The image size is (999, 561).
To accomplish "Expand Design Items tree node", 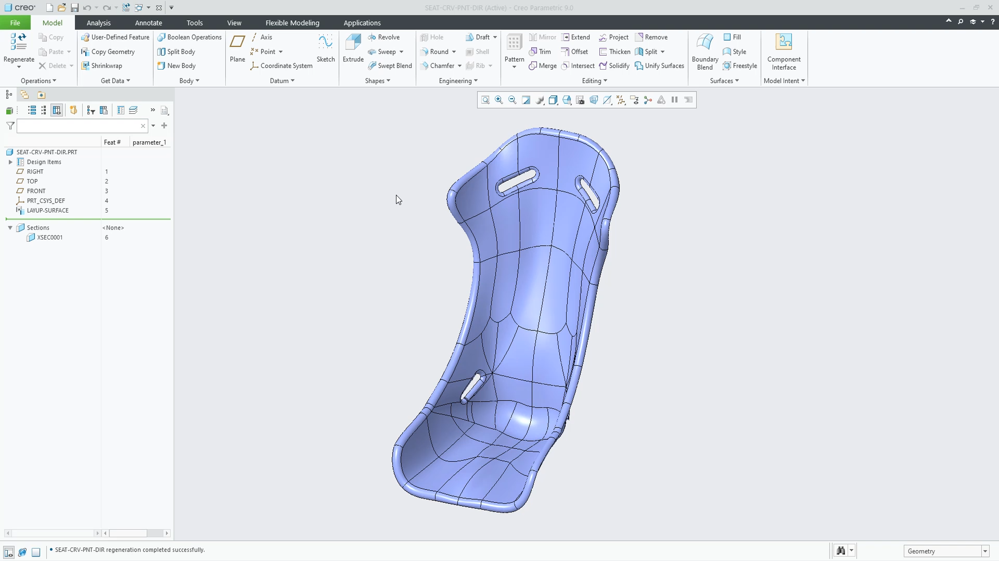I will pyautogui.click(x=10, y=162).
